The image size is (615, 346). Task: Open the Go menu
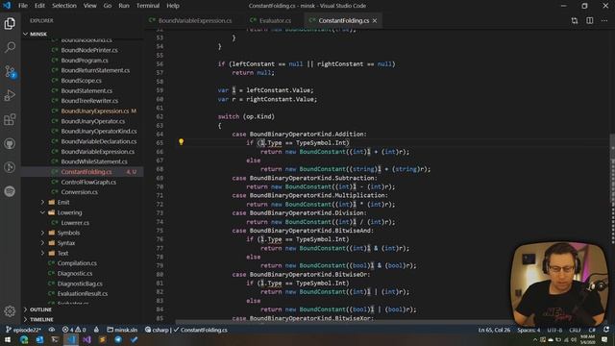point(108,6)
